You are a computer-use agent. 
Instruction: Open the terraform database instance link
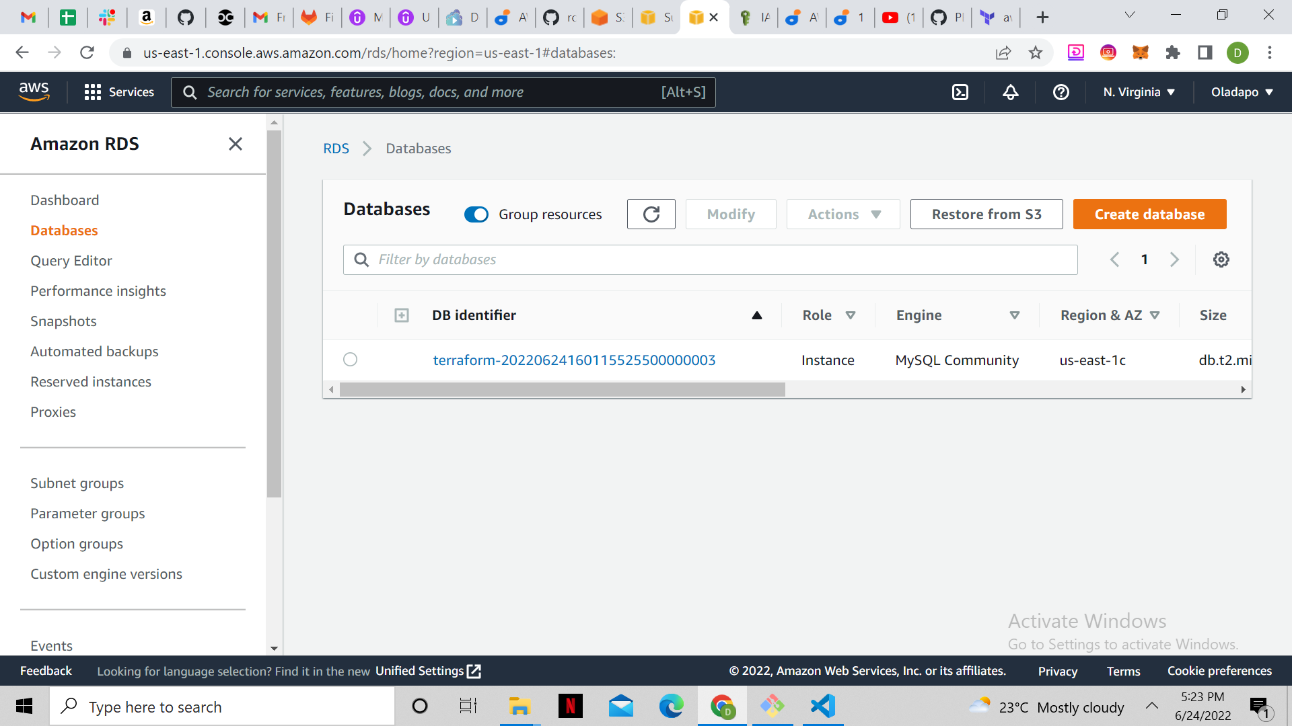tap(573, 360)
